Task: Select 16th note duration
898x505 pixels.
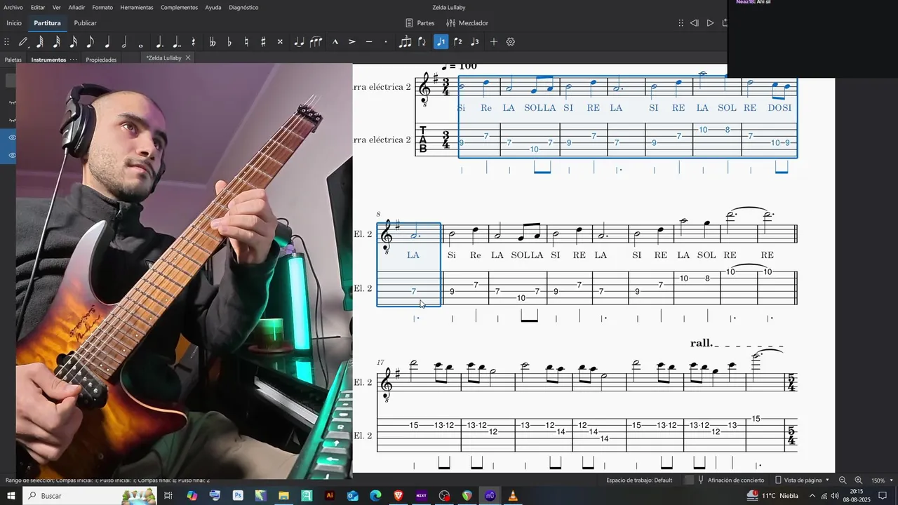Action: tap(74, 42)
